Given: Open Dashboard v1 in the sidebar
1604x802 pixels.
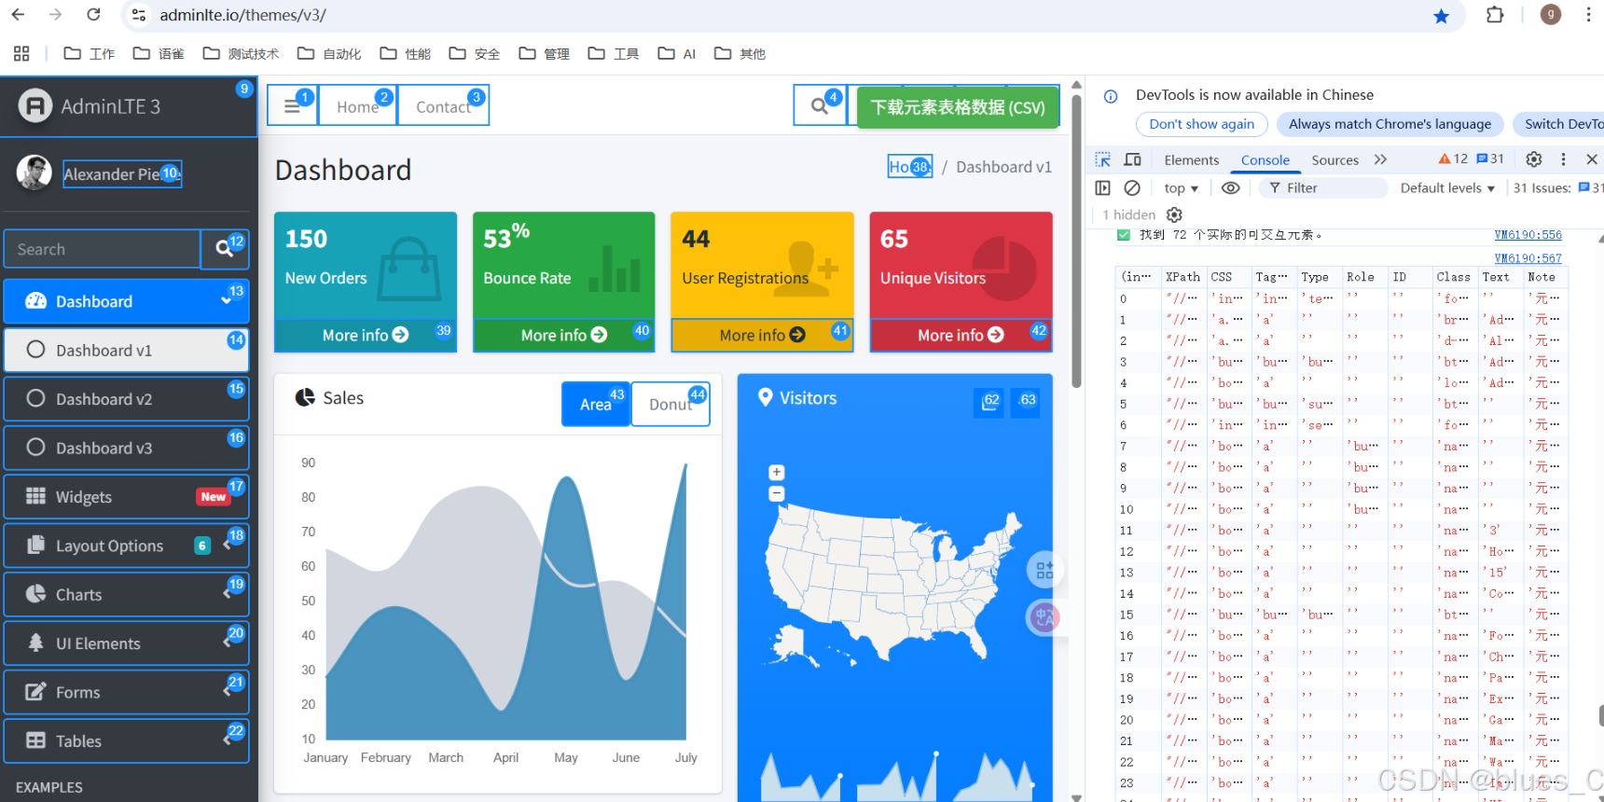Looking at the screenshot, I should [x=127, y=350].
